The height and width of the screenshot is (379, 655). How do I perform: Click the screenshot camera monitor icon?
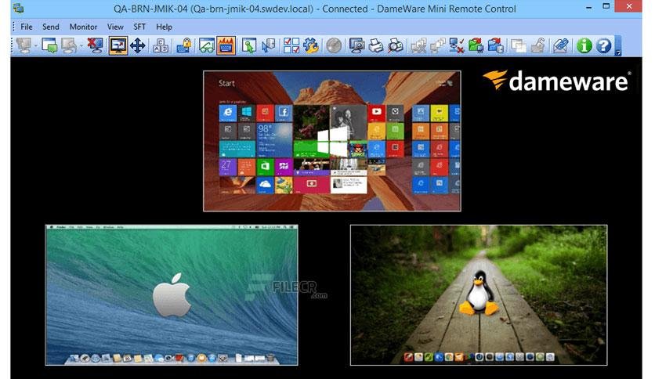[356, 45]
